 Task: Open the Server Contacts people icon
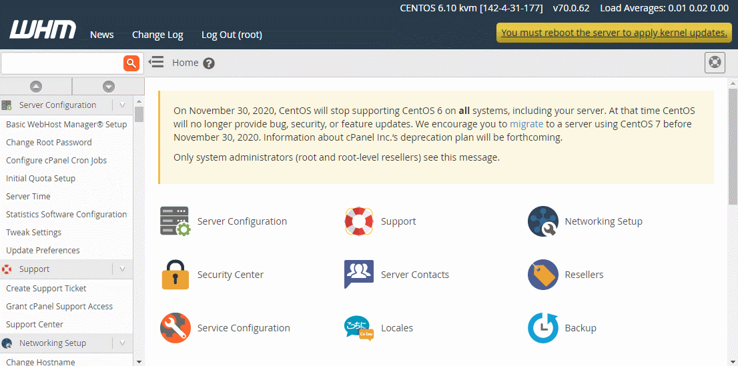coord(359,274)
